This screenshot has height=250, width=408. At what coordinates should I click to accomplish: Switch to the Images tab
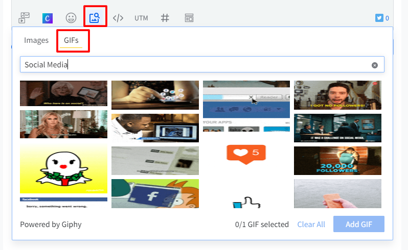pyautogui.click(x=36, y=40)
